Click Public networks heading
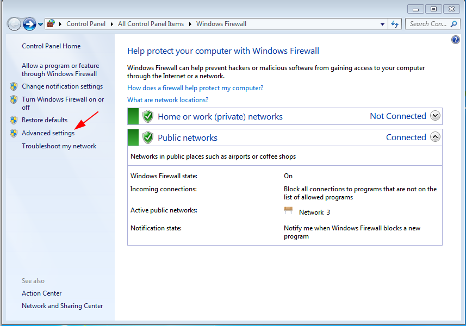The height and width of the screenshot is (326, 466). coord(188,138)
